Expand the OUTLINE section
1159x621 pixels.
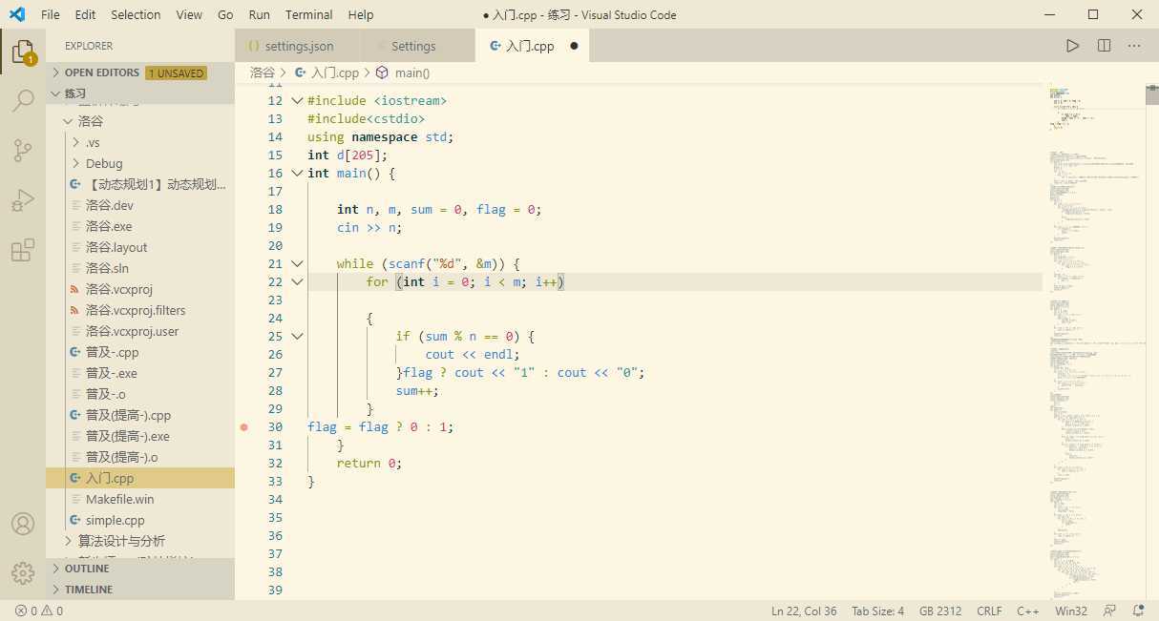pyautogui.click(x=139, y=569)
